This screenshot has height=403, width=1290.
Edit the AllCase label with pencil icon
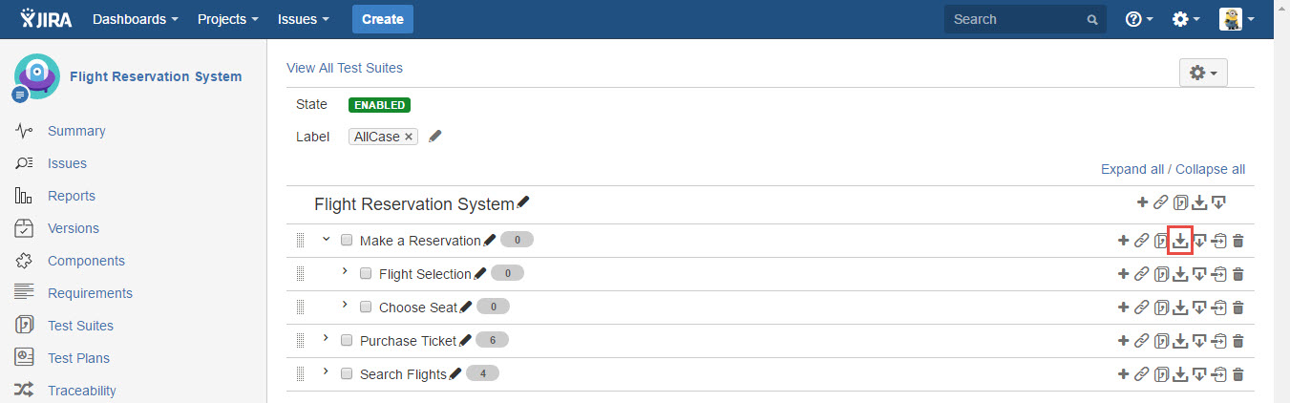point(435,137)
